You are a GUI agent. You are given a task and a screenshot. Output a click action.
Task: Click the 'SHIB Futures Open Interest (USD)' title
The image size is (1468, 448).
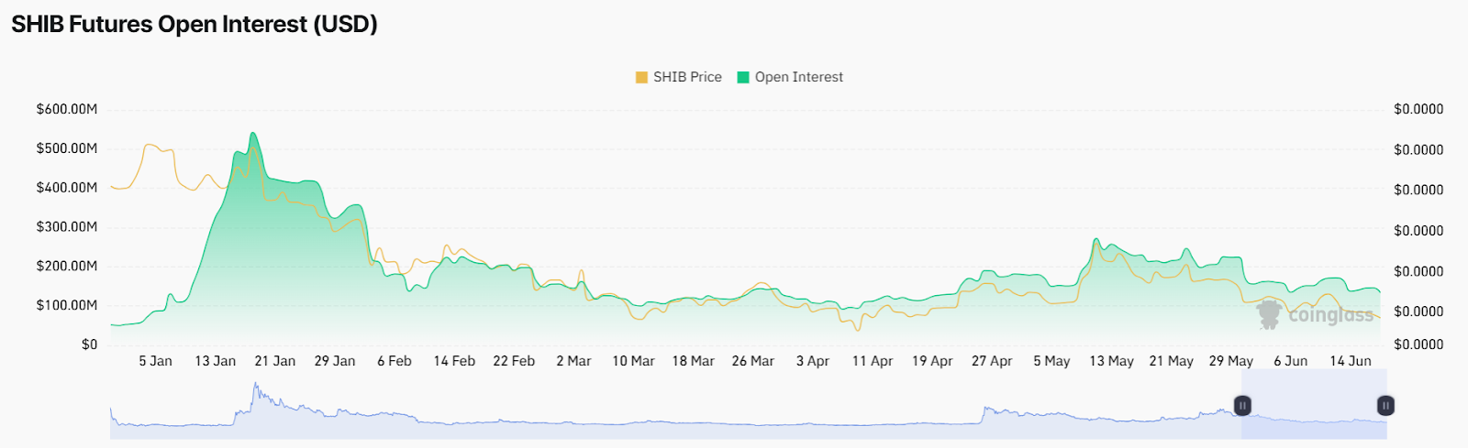[x=195, y=24]
